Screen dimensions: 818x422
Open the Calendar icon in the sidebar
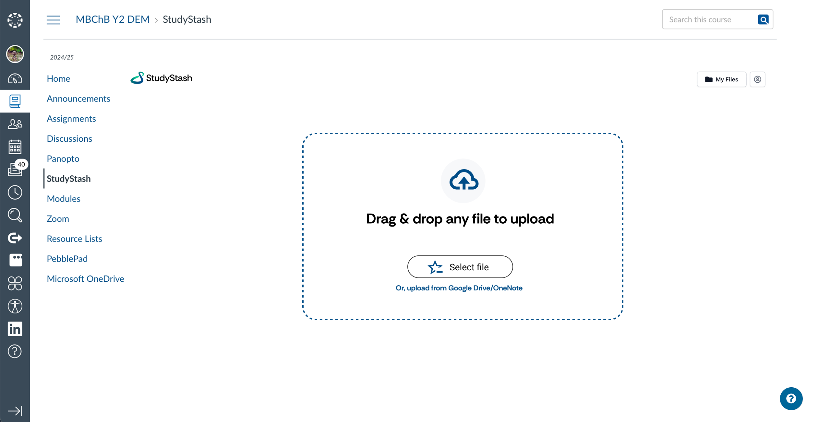15,147
